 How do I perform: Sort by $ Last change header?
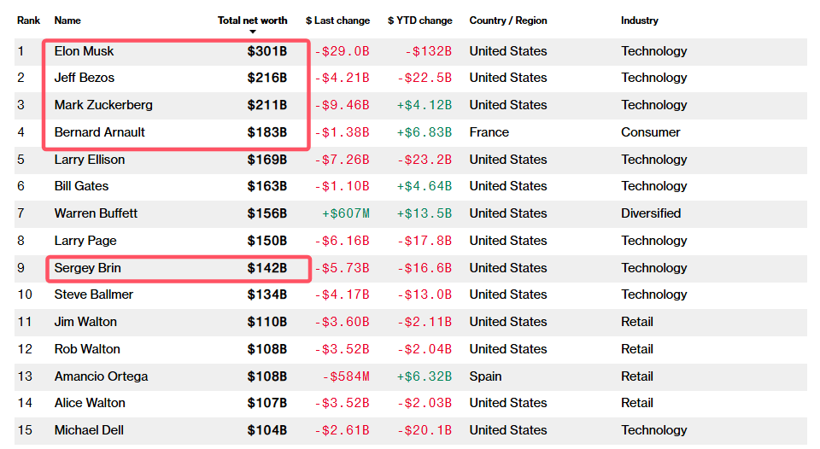tap(337, 20)
